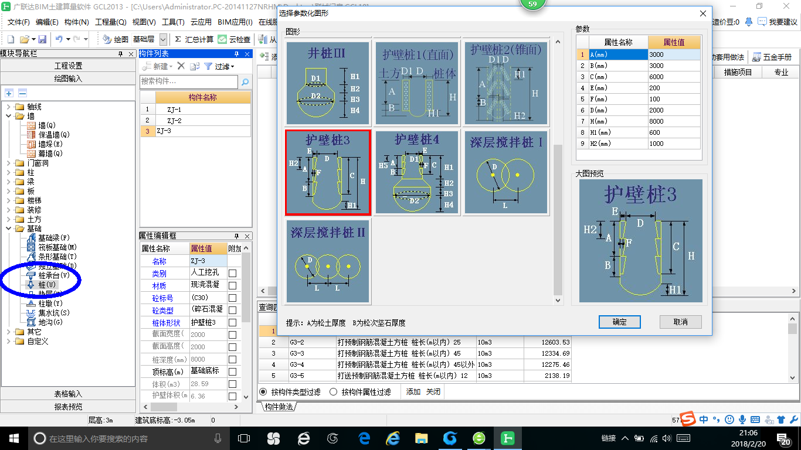Tick the 桩深度 row 附加 checkbox
Screen dimensions: 801x450
coord(233,359)
